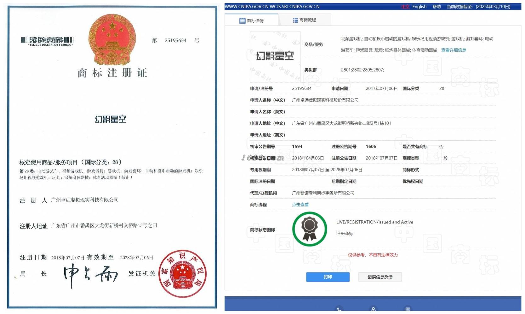Select the application date 2017年07月06日
This screenshot has width=525, height=314.
pyautogui.click(x=382, y=89)
